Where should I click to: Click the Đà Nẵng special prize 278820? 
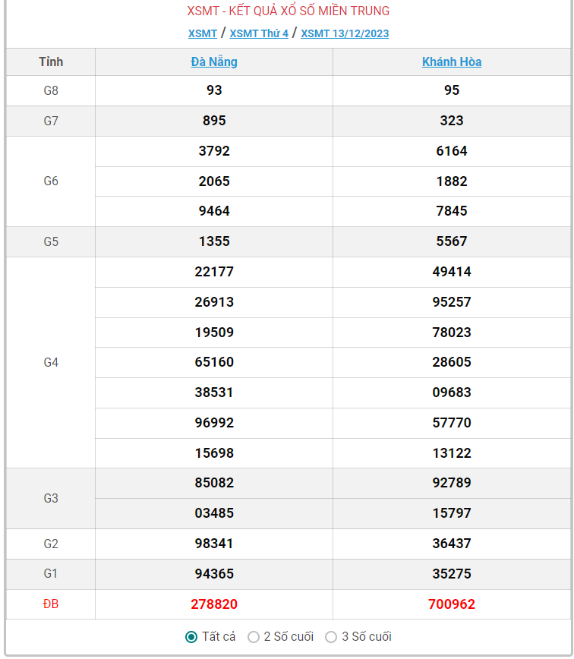pos(214,604)
